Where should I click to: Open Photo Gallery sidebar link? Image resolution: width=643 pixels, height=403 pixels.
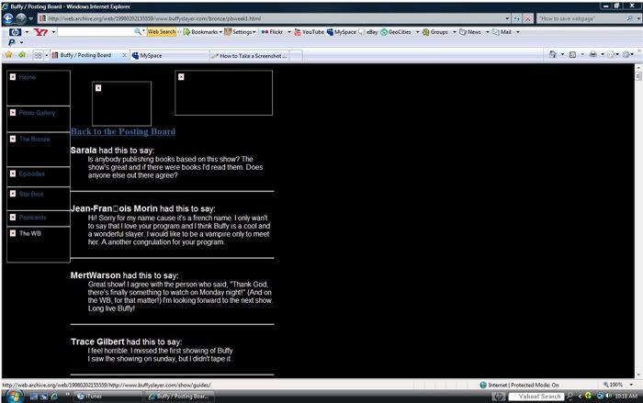pos(37,113)
